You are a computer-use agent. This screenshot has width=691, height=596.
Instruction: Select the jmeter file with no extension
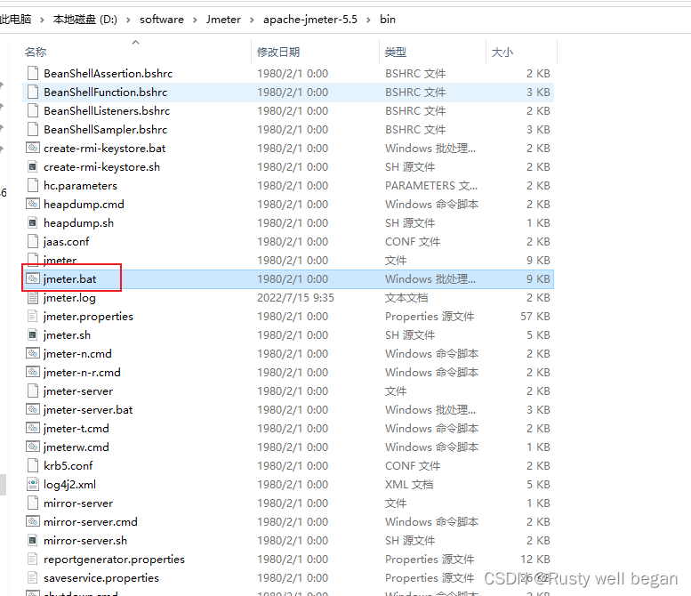(60, 260)
